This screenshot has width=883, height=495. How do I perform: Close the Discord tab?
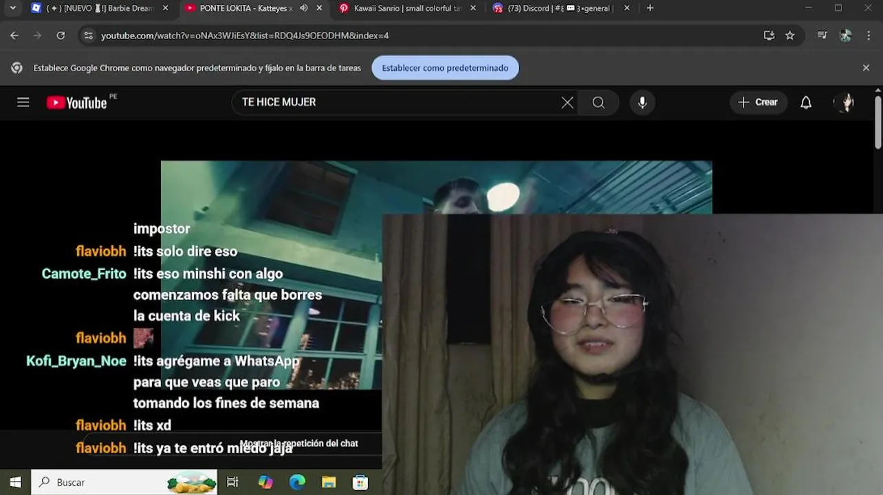point(626,8)
